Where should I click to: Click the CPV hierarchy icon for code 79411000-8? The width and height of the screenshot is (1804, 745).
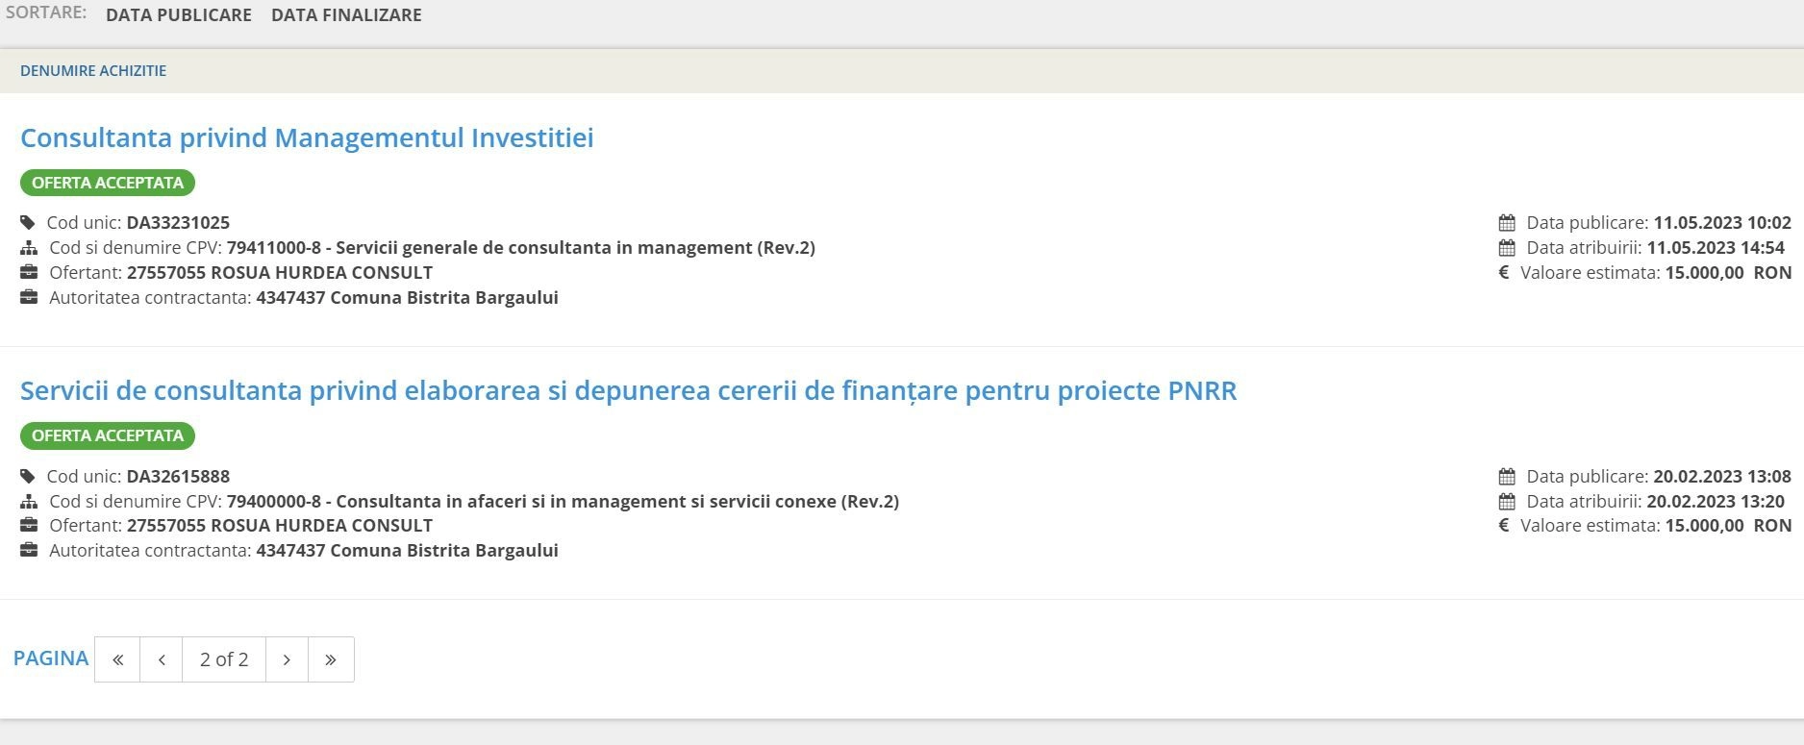point(29,248)
